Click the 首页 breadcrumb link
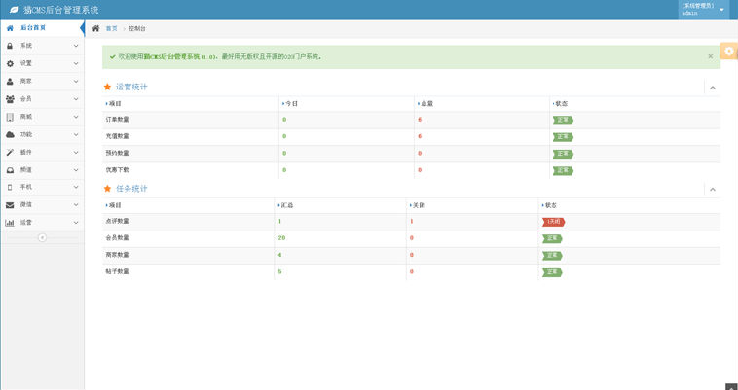The height and width of the screenshot is (390, 738). [111, 29]
